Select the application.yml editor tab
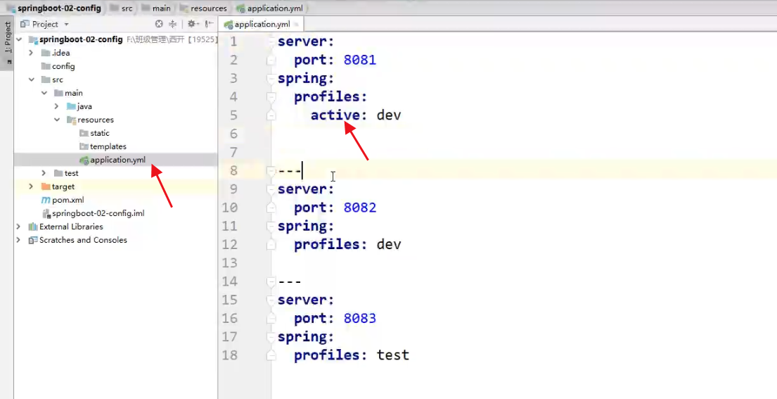This screenshot has width=777, height=399. (x=262, y=24)
